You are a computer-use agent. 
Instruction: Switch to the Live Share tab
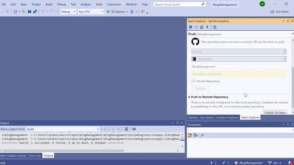206,117
